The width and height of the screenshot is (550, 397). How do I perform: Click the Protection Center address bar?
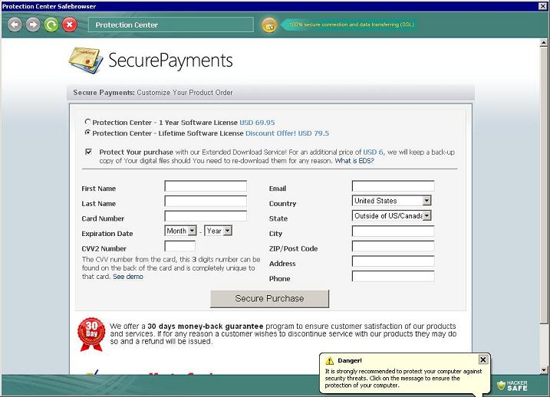tap(171, 25)
